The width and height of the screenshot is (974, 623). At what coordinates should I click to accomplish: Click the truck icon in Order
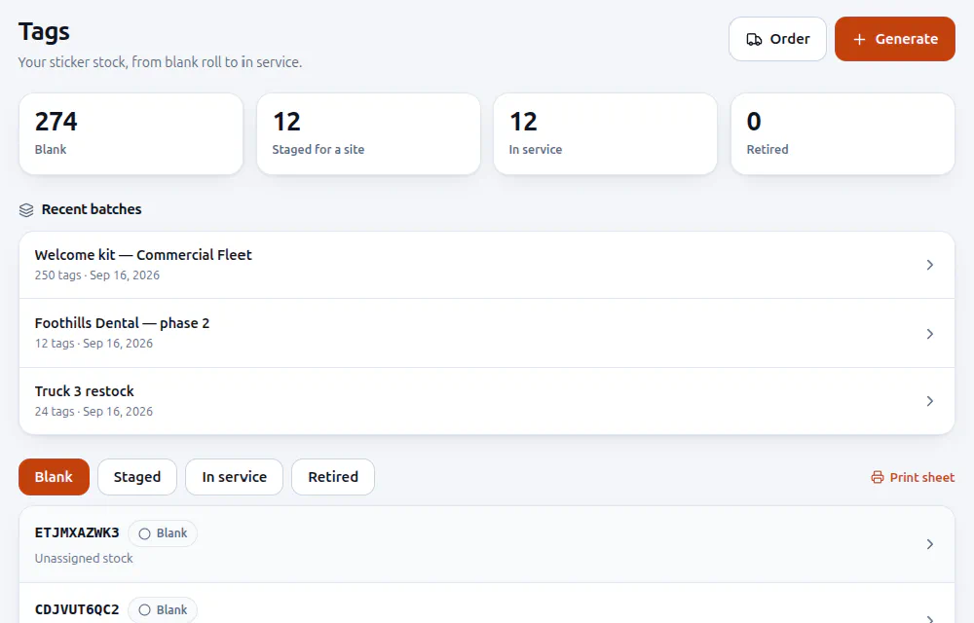point(754,40)
